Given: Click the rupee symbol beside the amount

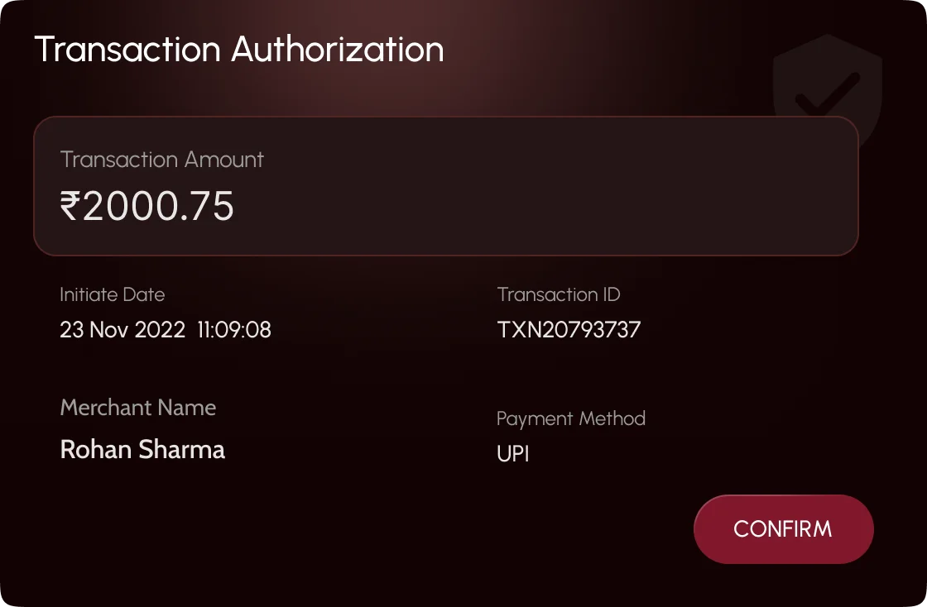Looking at the screenshot, I should click(x=70, y=206).
